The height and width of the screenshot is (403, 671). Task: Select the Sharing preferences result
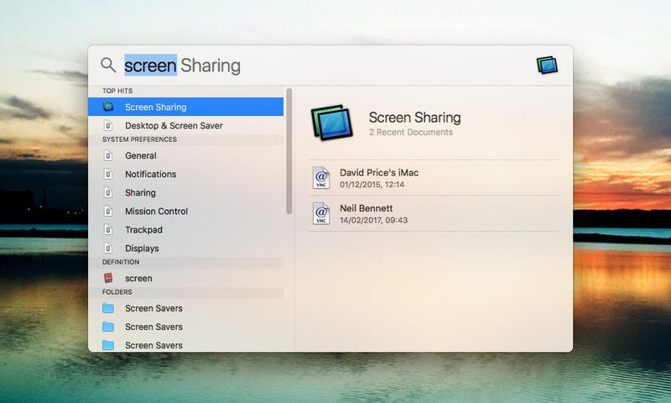coord(185,193)
